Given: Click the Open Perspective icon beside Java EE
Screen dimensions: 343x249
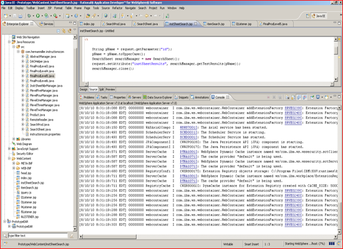Looking at the screenshot, I should click(308, 16).
